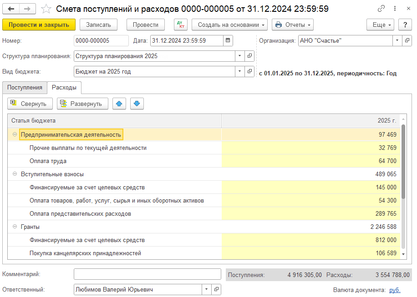Expand the Ответственный dropdown list
This screenshot has width=417, height=297.
(206, 289)
